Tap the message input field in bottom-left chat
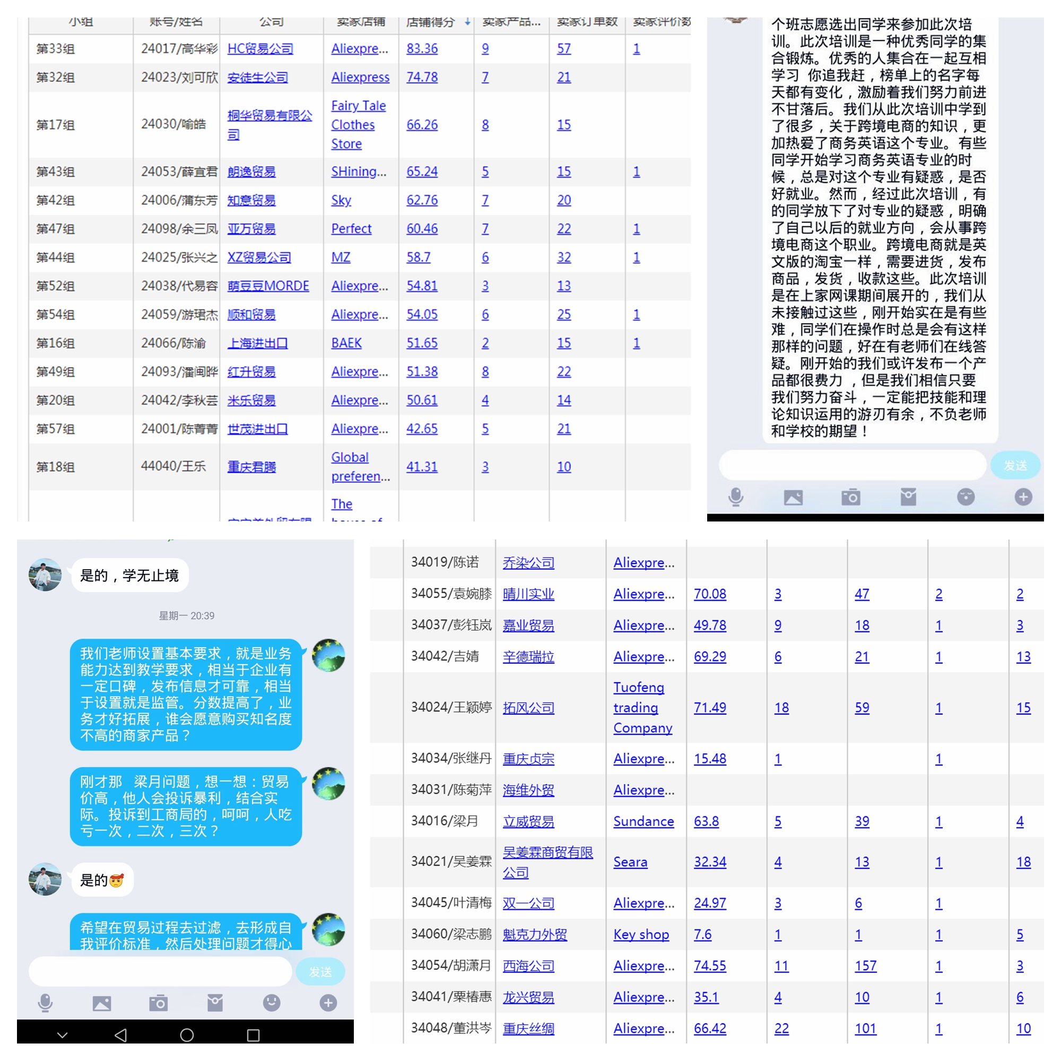Viewport: 1061px width, 1061px height. (x=159, y=971)
